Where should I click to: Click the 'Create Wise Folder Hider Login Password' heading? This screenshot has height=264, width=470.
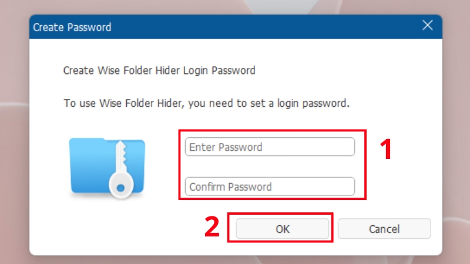tap(159, 71)
